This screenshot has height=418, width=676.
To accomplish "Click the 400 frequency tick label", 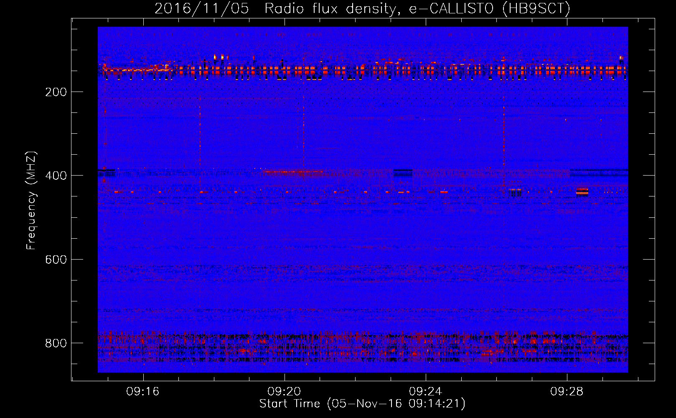I will point(56,176).
